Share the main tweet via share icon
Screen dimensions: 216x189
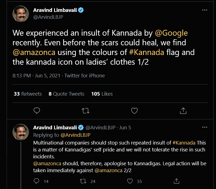(183, 111)
